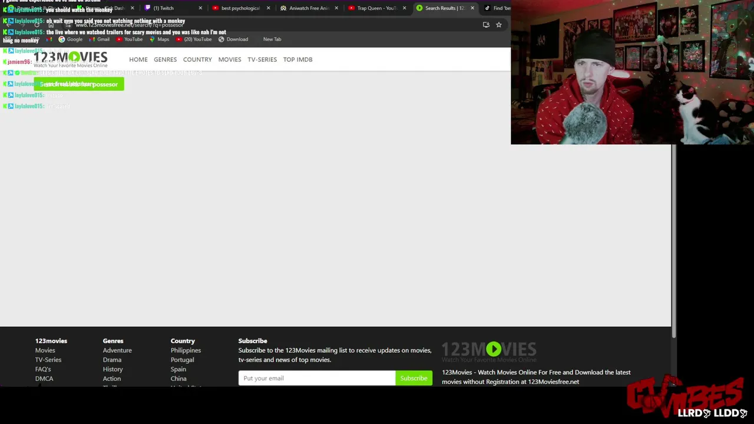Image resolution: width=754 pixels, height=424 pixels.
Task: Open the History genre link
Action: tap(113, 369)
